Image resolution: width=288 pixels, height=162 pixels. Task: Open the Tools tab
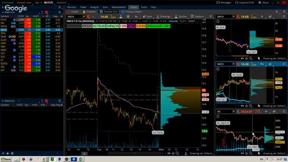[144, 7]
